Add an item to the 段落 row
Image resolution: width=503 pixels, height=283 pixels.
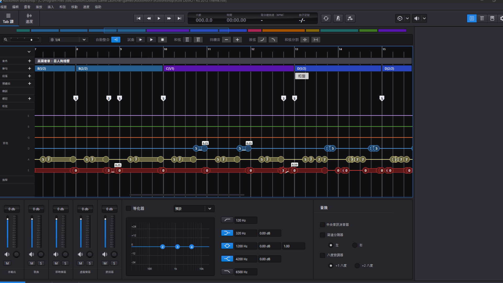(30, 76)
